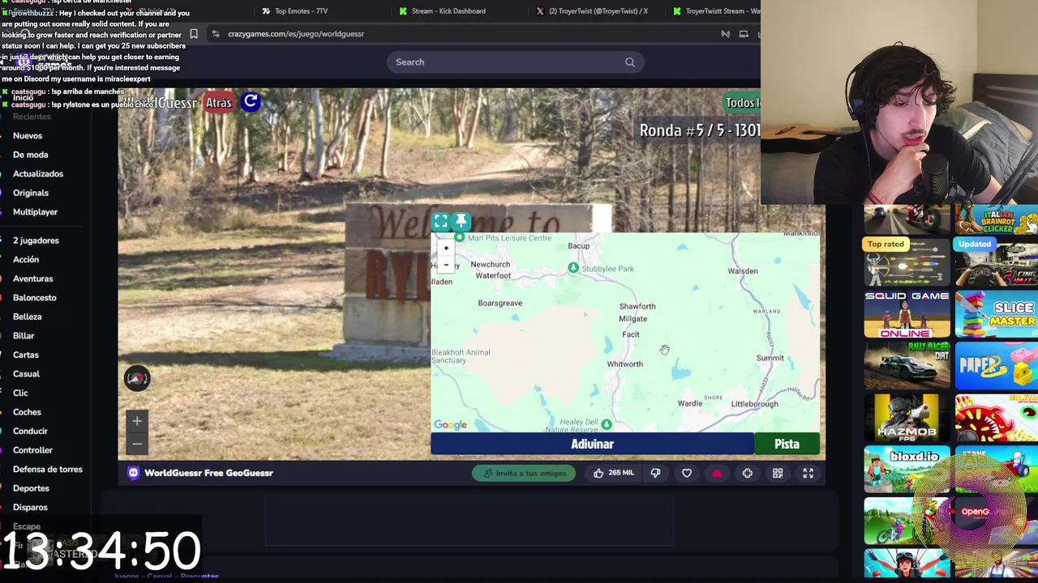This screenshot has height=583, width=1038.
Task: Select Deportes in the sidebar
Action: pos(31,488)
